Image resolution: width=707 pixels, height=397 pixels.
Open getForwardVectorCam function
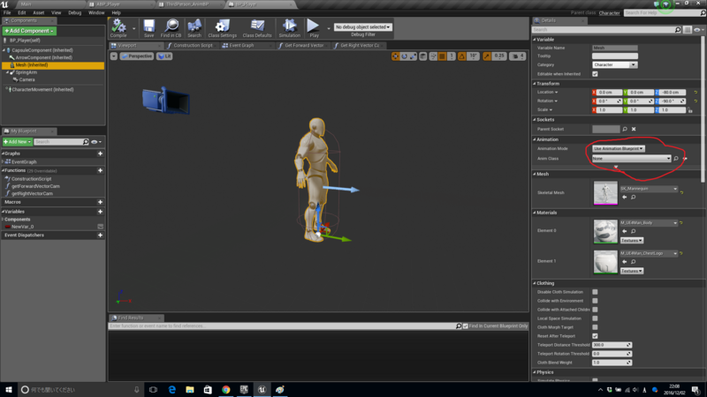pyautogui.click(x=35, y=186)
